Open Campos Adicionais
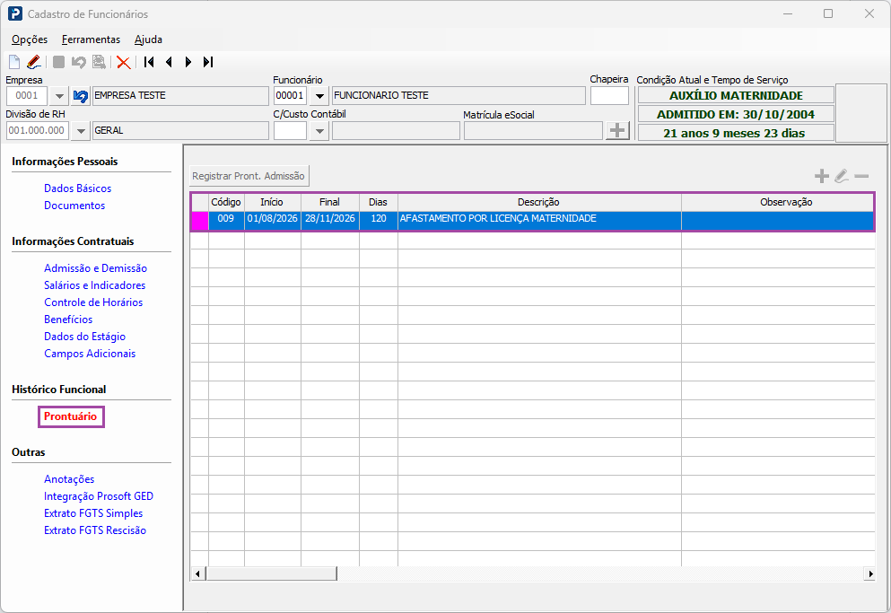Image resolution: width=891 pixels, height=613 pixels. click(90, 353)
